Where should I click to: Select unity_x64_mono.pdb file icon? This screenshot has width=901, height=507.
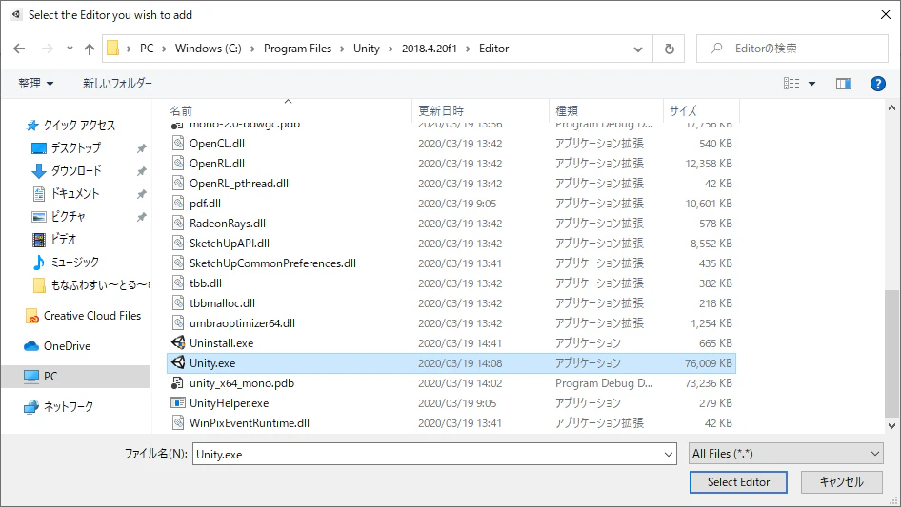[x=178, y=383]
